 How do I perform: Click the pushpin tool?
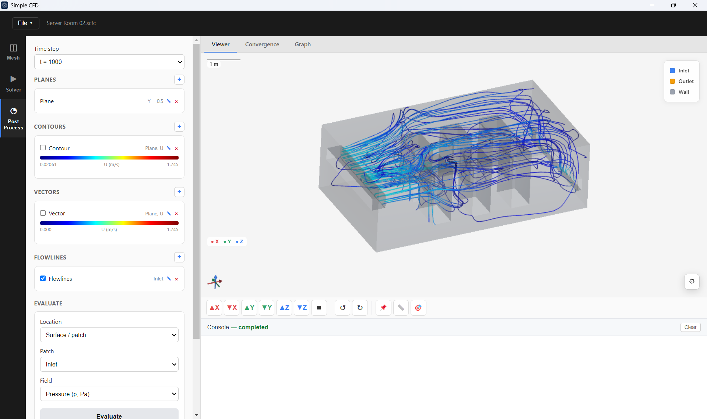coord(383,308)
